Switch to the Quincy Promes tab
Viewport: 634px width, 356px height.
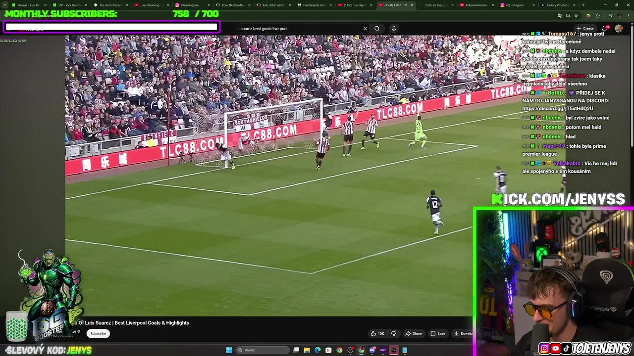(x=558, y=5)
